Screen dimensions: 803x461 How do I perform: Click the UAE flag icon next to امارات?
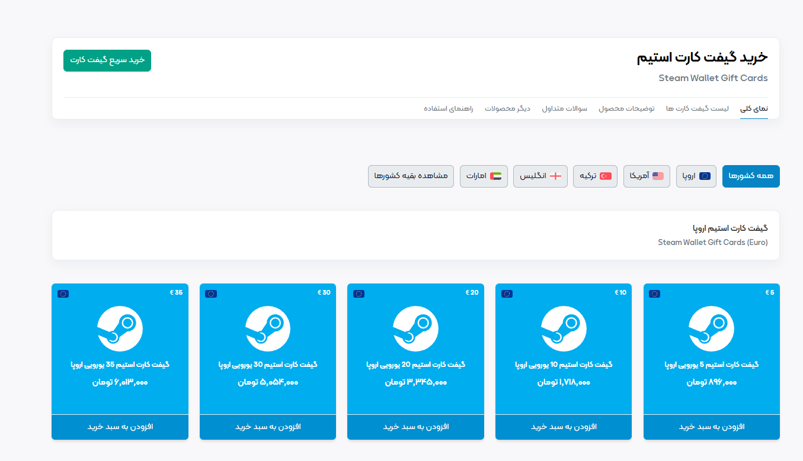[x=497, y=175]
